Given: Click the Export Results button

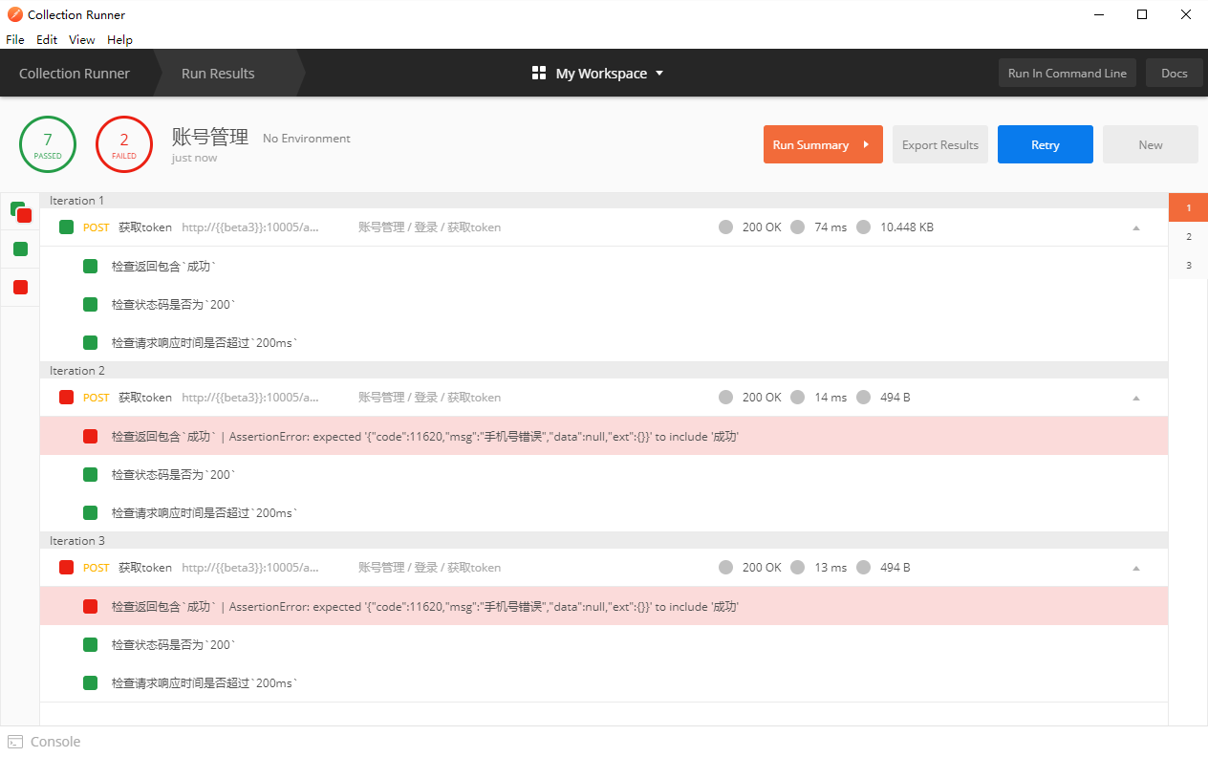Looking at the screenshot, I should [940, 144].
